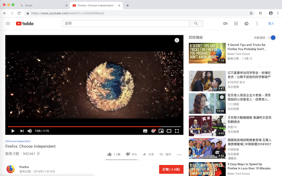Toggle subtitles on the player
Image resolution: width=282 pixels, height=176 pixels.
tap(145, 131)
